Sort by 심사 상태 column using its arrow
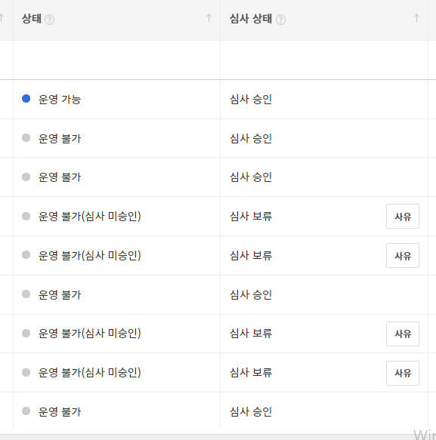This screenshot has width=436, height=440. tap(416, 18)
